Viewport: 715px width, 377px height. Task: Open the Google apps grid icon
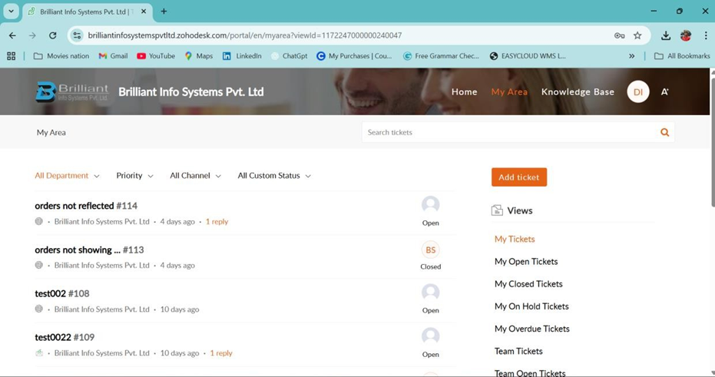pyautogui.click(x=11, y=56)
